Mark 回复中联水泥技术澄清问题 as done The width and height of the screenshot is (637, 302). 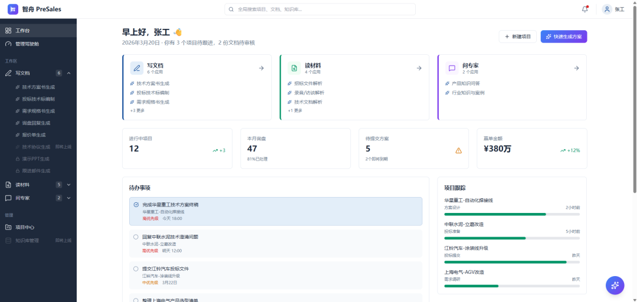136,237
